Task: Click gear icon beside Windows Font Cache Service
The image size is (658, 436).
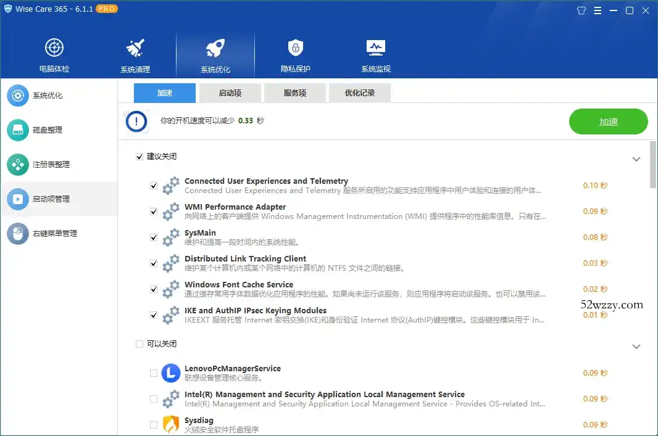Action: tap(171, 289)
